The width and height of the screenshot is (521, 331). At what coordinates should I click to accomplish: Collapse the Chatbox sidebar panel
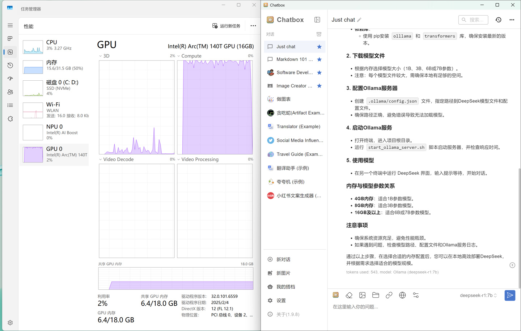point(317,20)
